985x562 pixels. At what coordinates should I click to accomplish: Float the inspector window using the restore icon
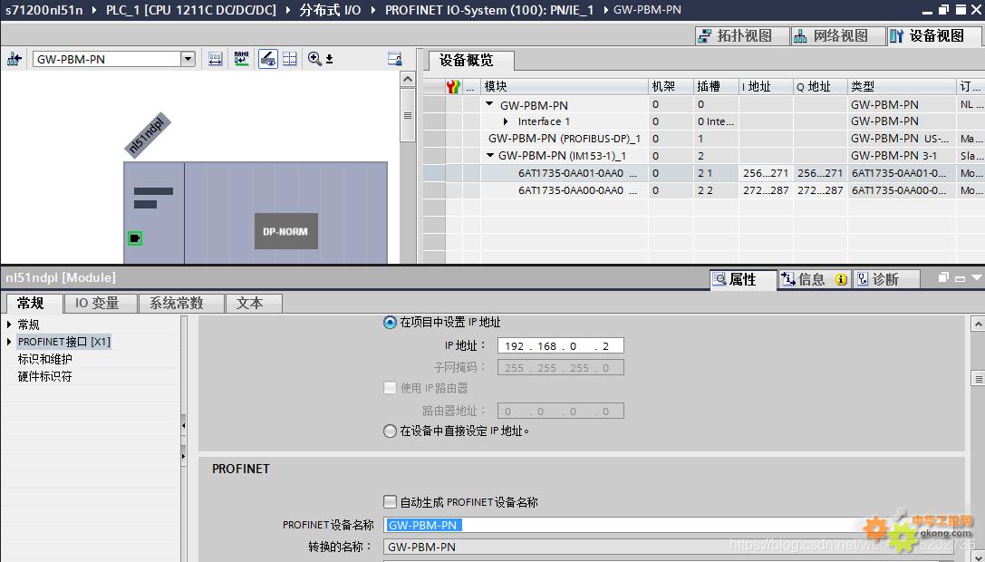tap(943, 277)
